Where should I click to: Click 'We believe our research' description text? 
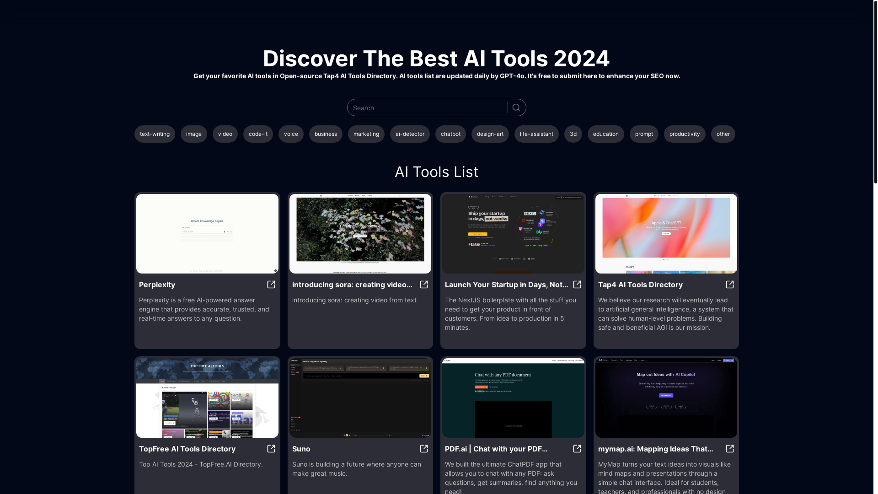665,314
